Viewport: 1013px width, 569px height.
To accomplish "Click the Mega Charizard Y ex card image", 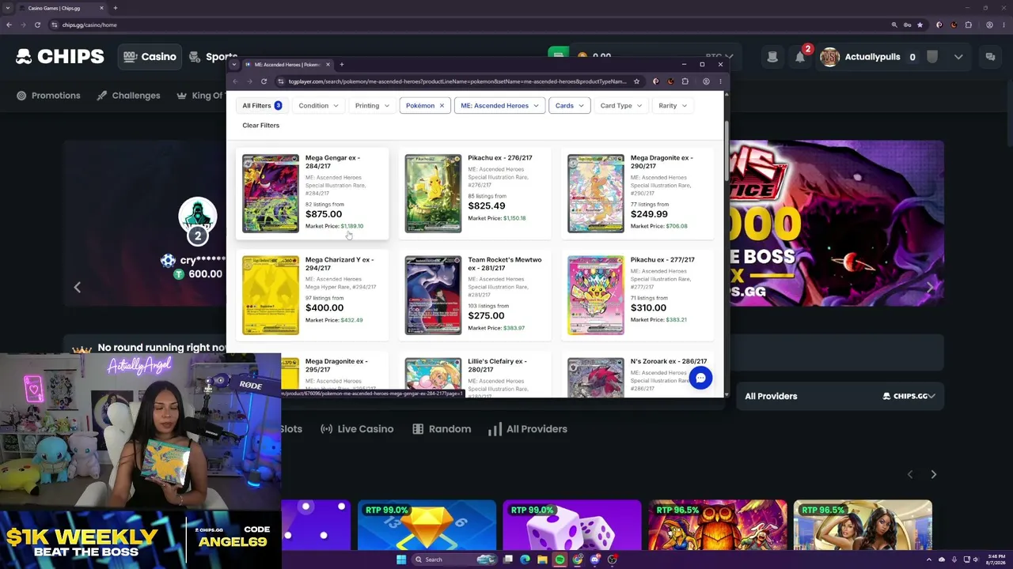I will click(x=271, y=296).
